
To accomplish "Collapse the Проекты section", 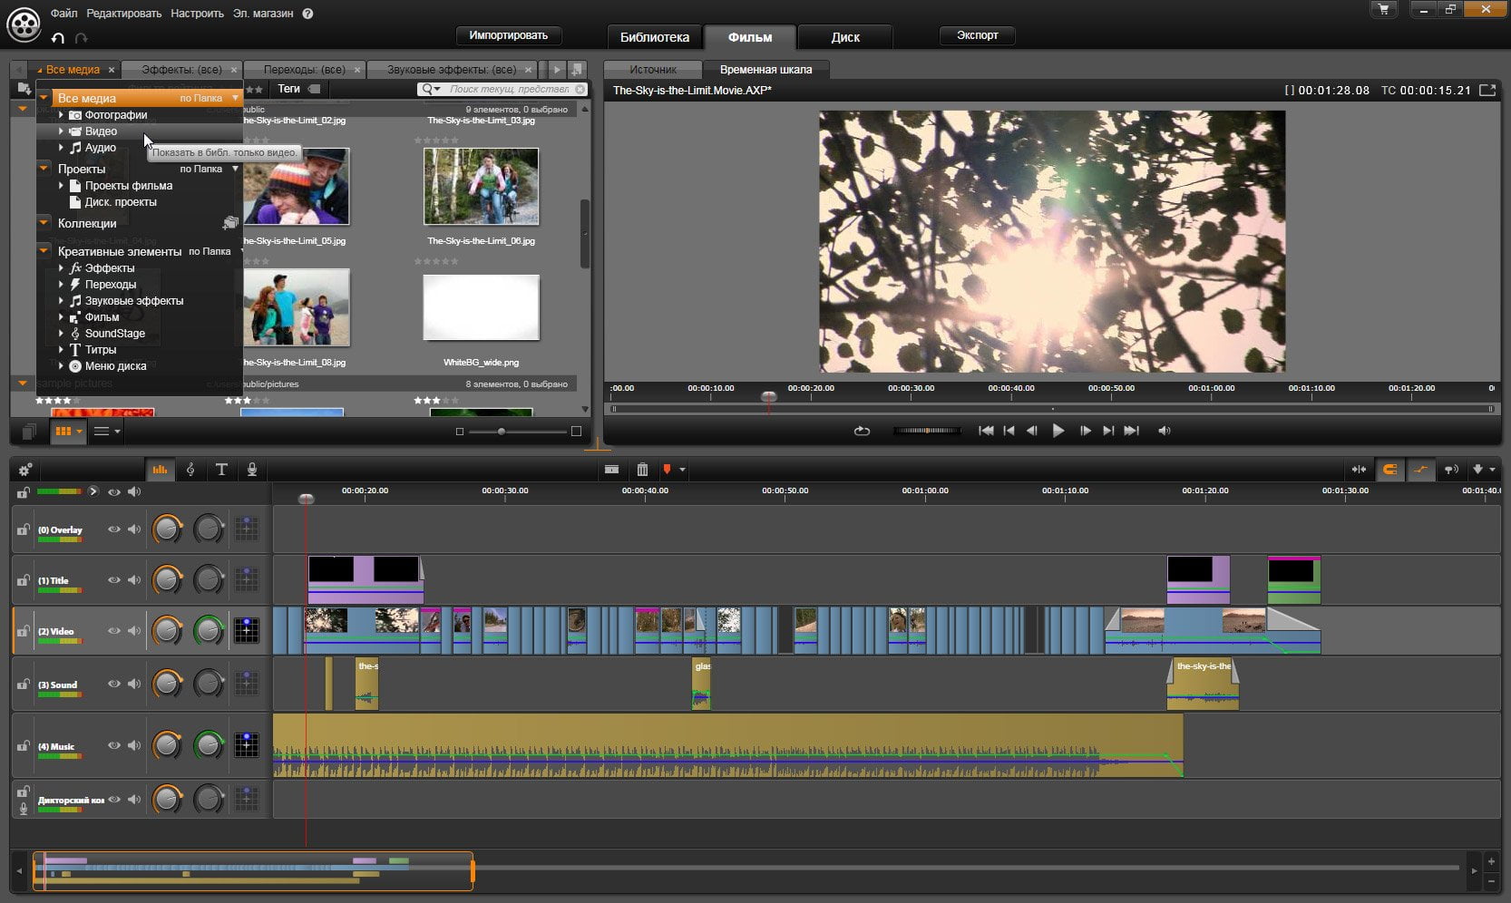I will tap(44, 169).
